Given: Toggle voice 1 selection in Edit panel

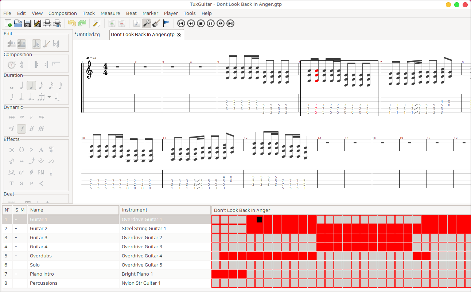Looking at the screenshot, I should [x=12, y=44].
